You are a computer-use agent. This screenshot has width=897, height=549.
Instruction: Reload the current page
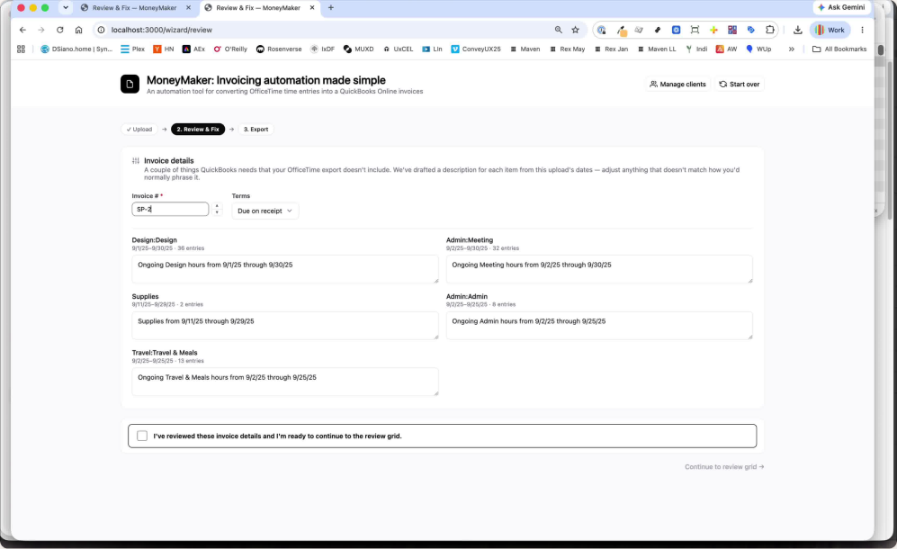point(60,30)
